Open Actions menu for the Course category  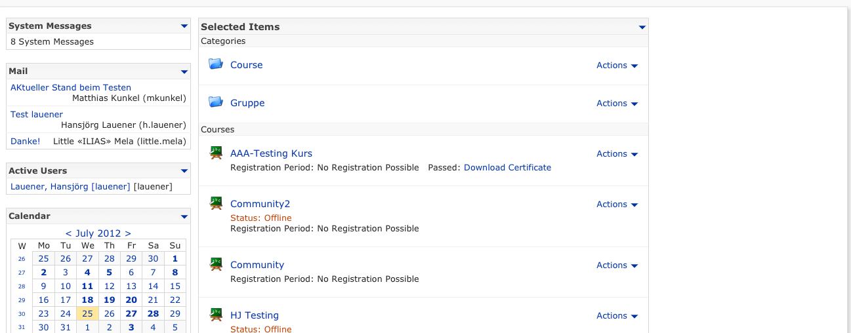(x=617, y=65)
